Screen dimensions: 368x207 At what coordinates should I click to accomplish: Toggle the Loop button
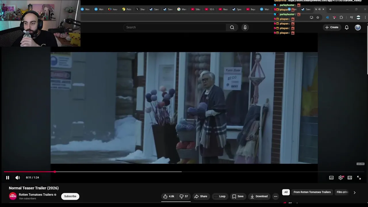(x=220, y=196)
